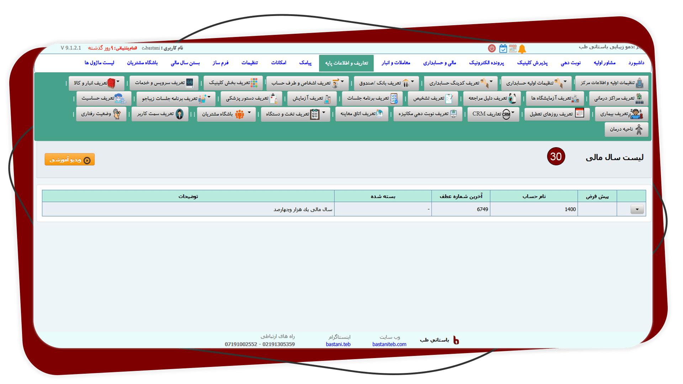
Task: Click the وضعیت رفتاری head icon
Action: tap(117, 114)
